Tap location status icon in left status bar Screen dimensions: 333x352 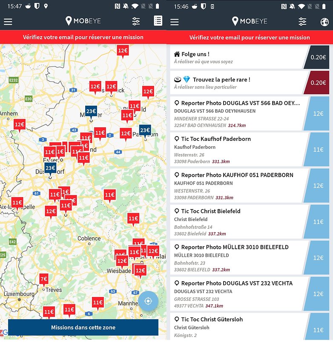(46, 6)
